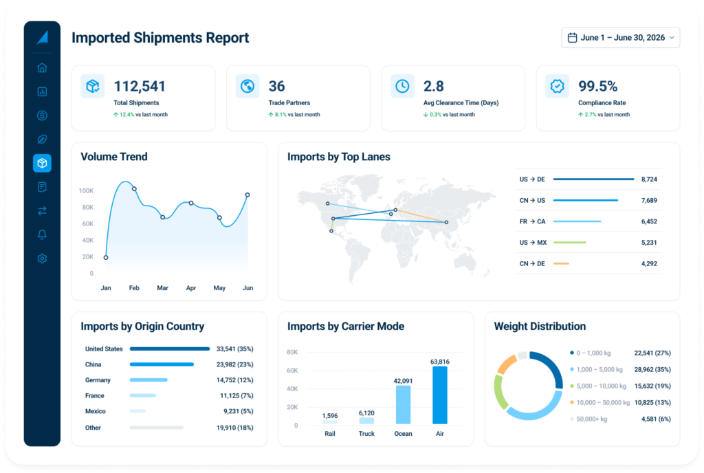Screen dimensions: 704x473
Task: Expand the June 1 – June 30, 2026 date range dropdown
Action: (x=621, y=38)
